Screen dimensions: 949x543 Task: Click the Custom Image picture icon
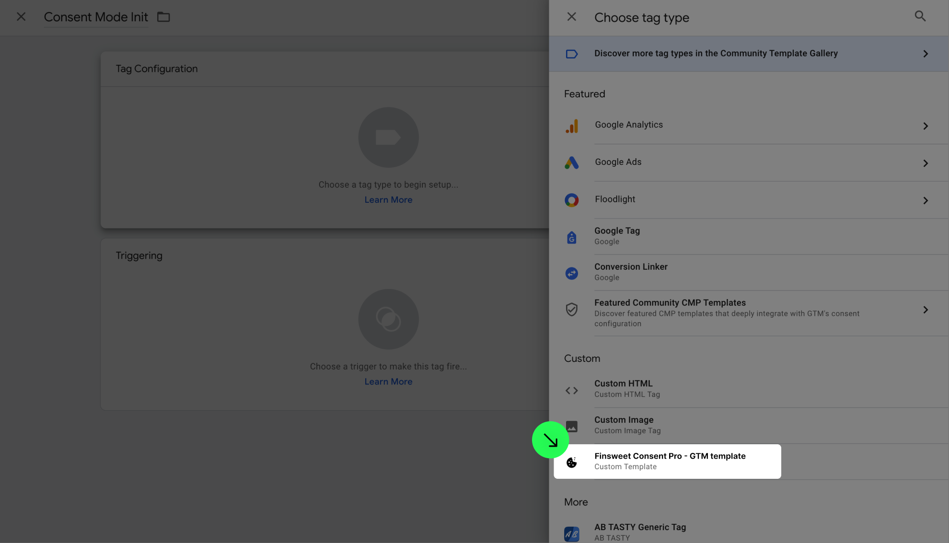pos(571,427)
